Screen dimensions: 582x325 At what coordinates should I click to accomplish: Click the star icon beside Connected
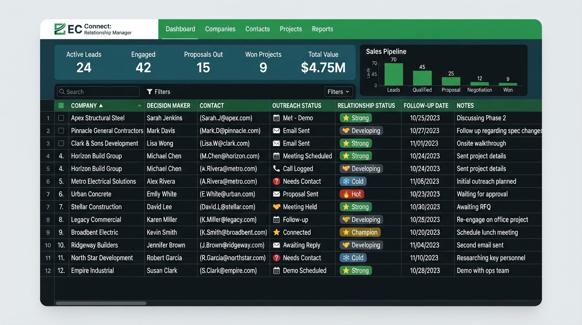tap(277, 232)
